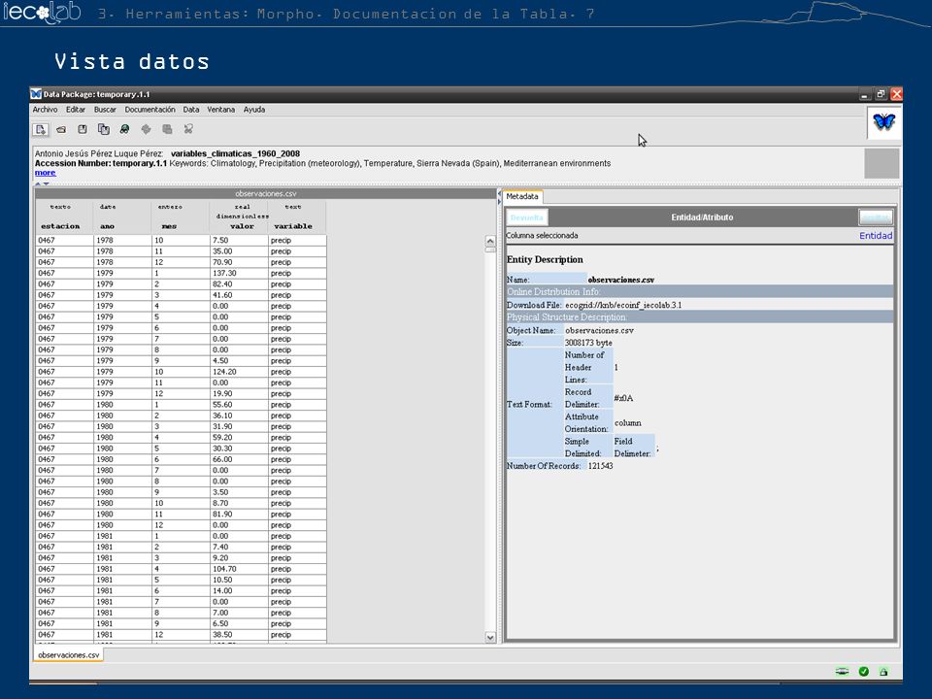Click the Morpho butterfly logo icon
This screenshot has height=699, width=932.
[x=883, y=122]
